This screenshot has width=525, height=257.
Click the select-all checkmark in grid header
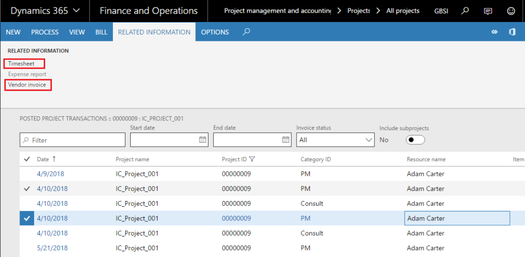(x=27, y=159)
